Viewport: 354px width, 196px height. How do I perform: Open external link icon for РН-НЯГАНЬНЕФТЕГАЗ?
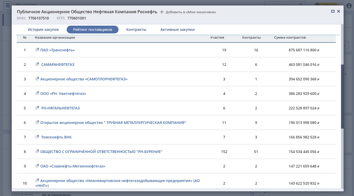[x=37, y=108]
